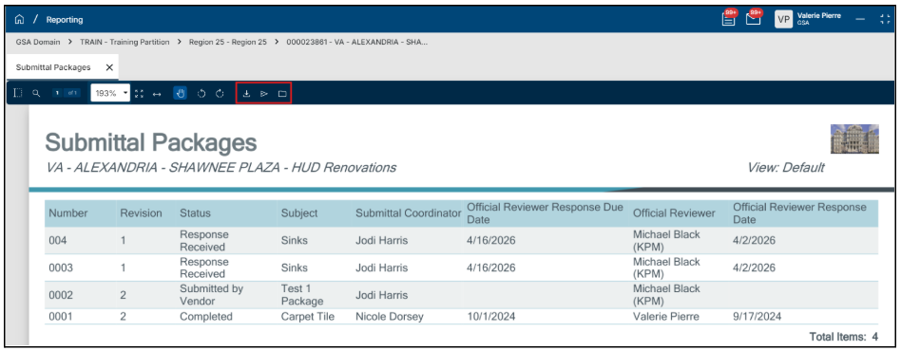Click the Submittal Packages report title

coord(151,141)
